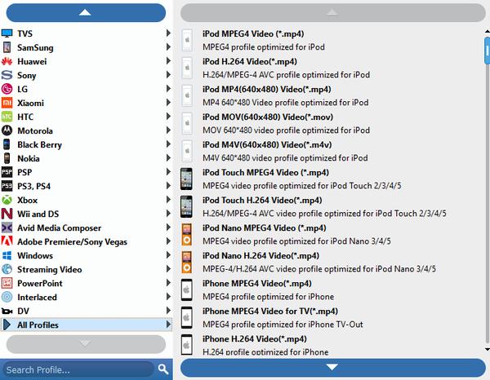The width and height of the screenshot is (490, 380).
Task: Expand the Xiaomi submenu arrow
Action: tap(168, 102)
